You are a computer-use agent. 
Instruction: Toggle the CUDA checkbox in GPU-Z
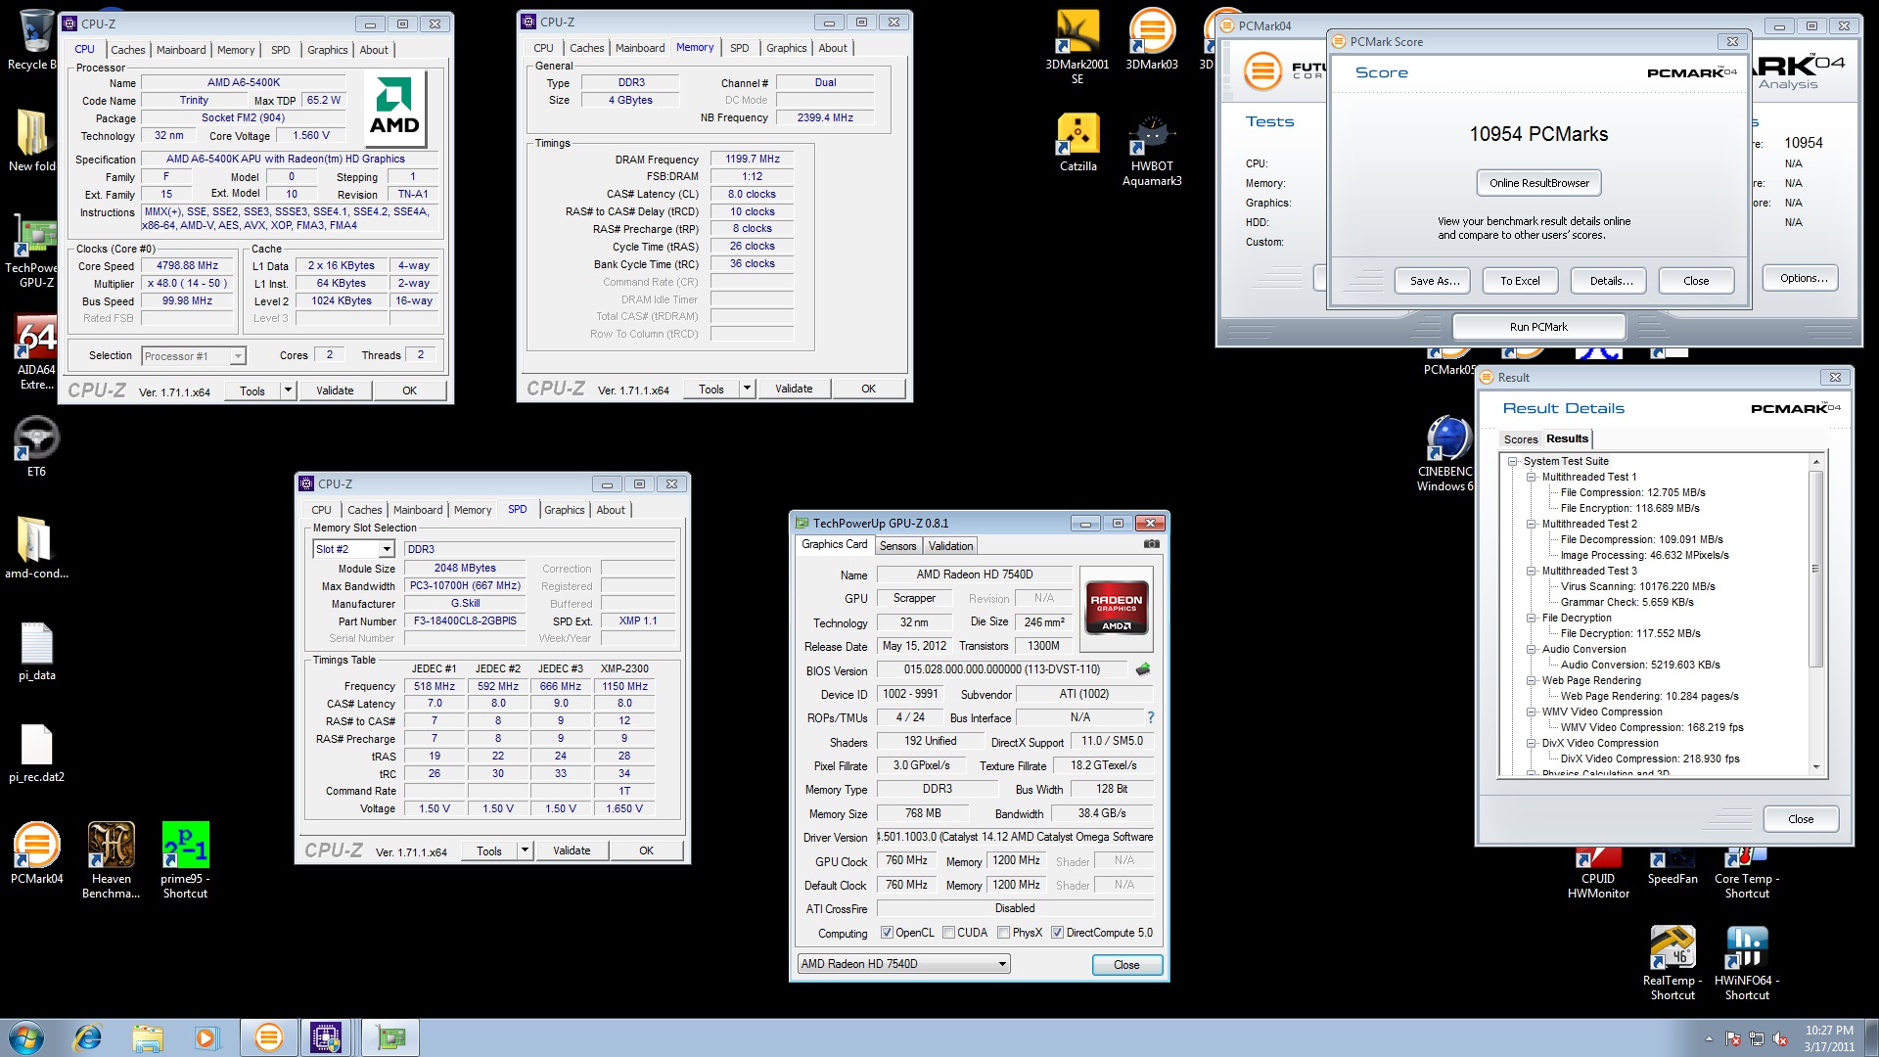click(x=948, y=933)
